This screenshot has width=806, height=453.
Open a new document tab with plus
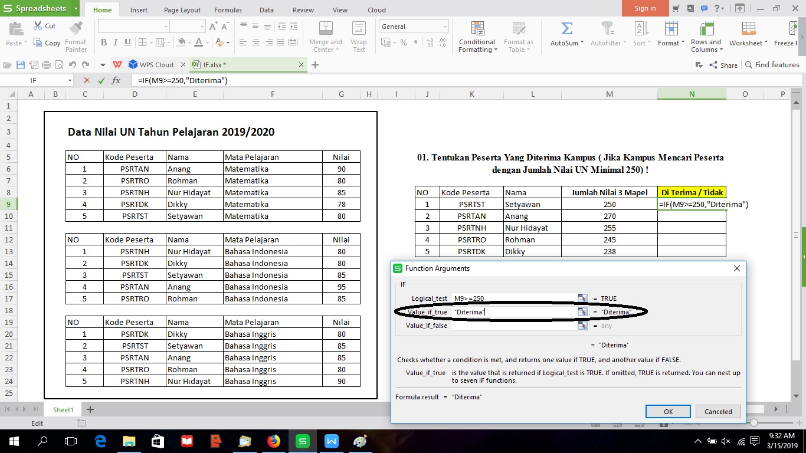click(x=315, y=65)
